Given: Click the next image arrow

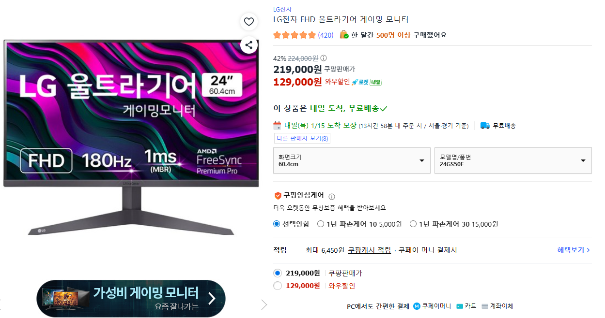Looking at the screenshot, I should pyautogui.click(x=264, y=304).
